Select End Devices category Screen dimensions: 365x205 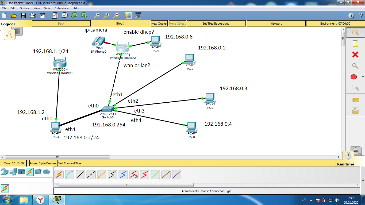click(x=13, y=172)
